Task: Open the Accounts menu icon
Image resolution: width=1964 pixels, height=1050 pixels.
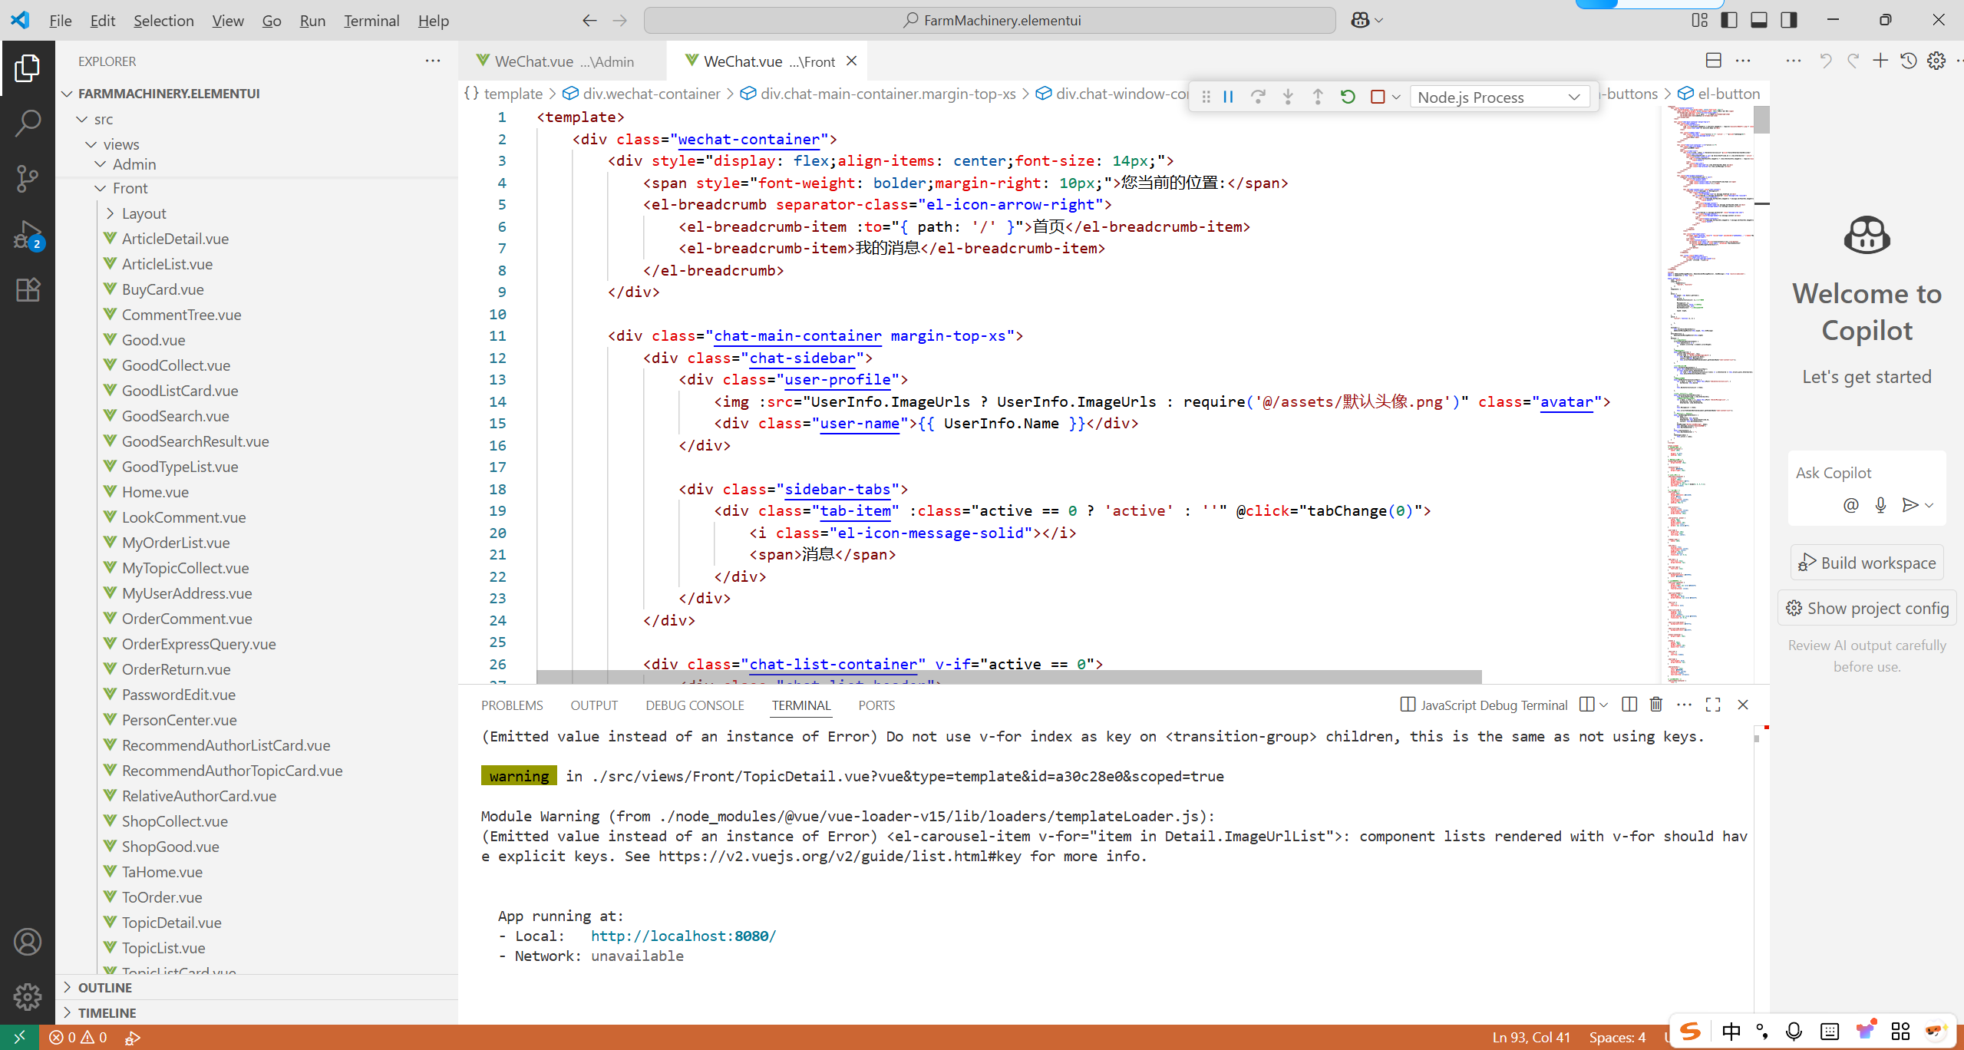Action: [28, 942]
